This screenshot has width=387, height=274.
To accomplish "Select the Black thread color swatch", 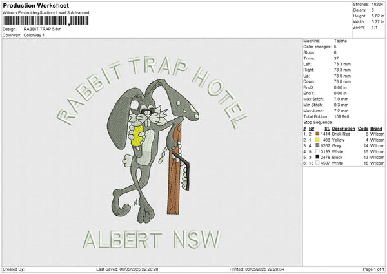I will coord(317,157).
